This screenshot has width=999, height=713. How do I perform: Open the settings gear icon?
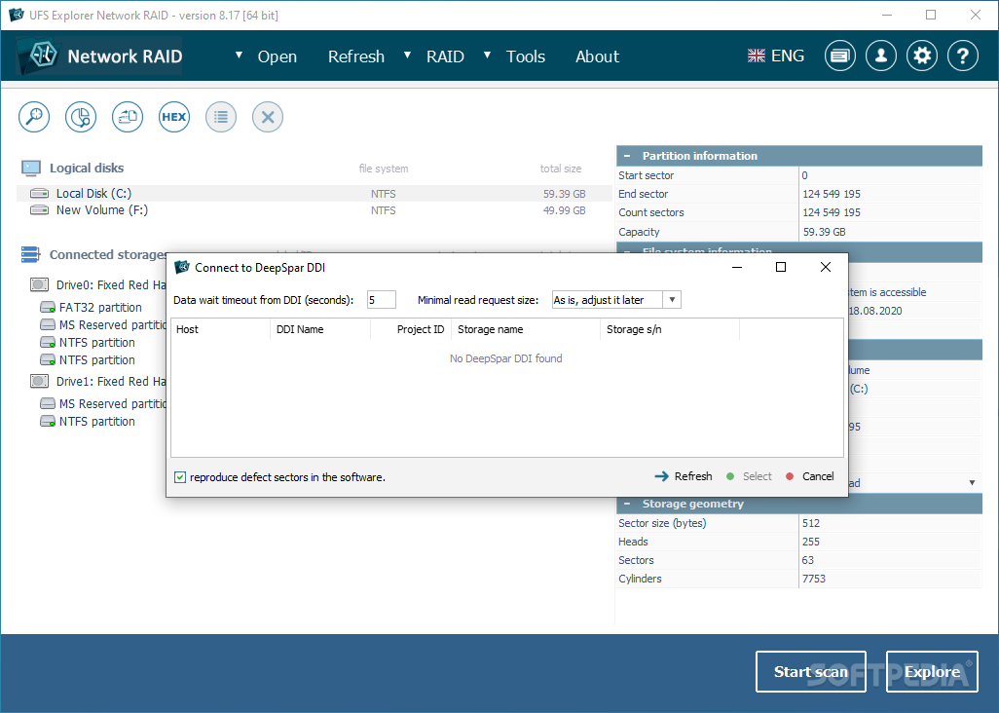[x=922, y=56]
